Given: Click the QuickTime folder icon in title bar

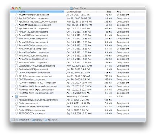Looking at the screenshot, I should coord(71,8).
